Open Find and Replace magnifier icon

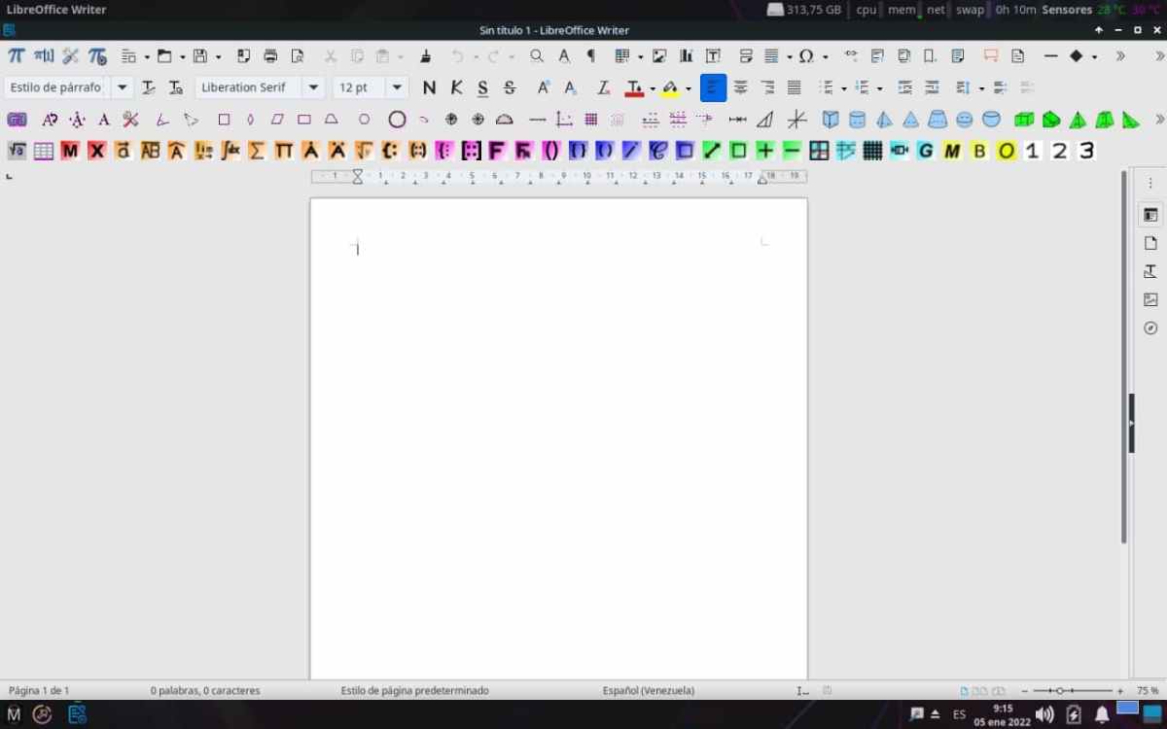point(537,56)
